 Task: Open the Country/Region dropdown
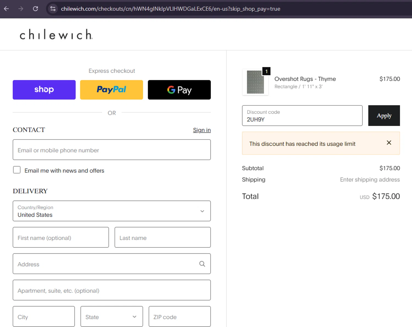click(112, 211)
